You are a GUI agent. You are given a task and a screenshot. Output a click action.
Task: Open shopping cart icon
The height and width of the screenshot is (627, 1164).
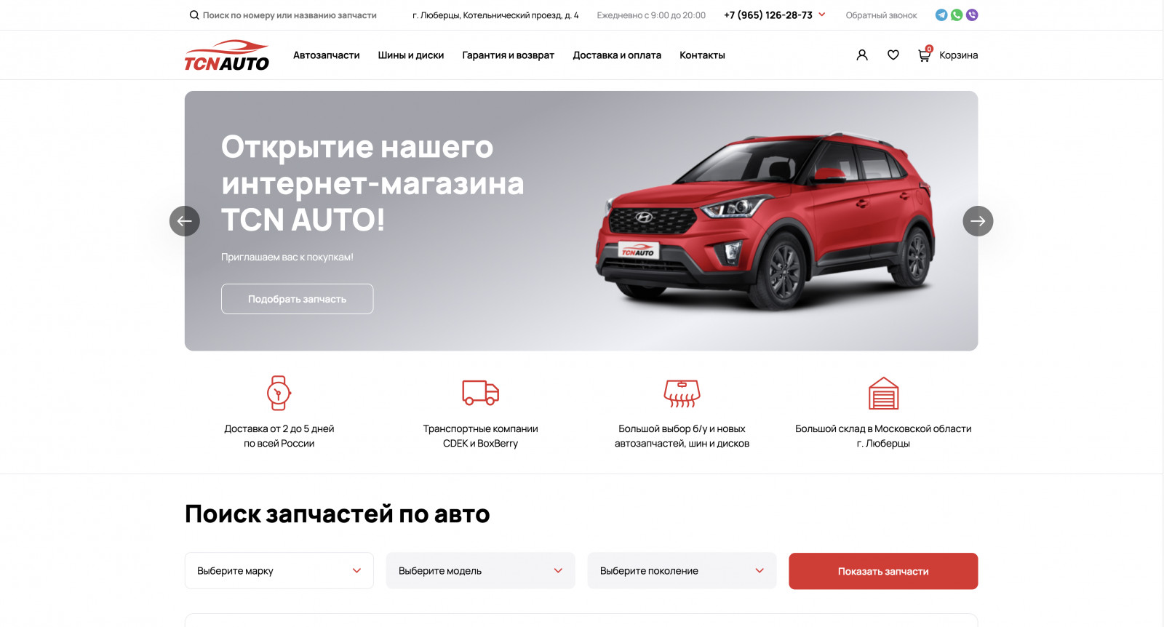coord(925,55)
